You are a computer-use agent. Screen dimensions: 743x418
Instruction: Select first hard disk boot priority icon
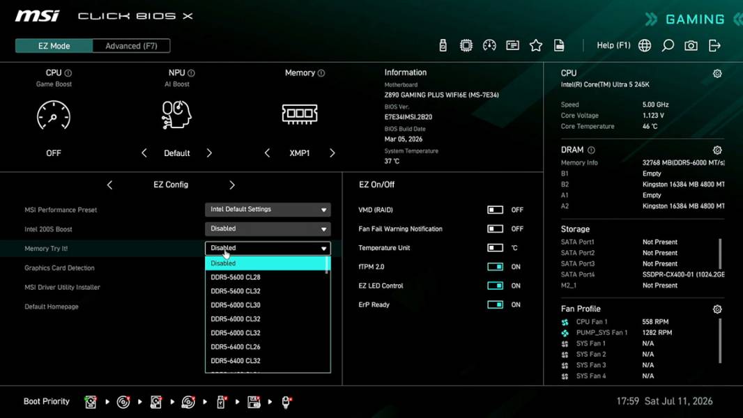(x=91, y=402)
